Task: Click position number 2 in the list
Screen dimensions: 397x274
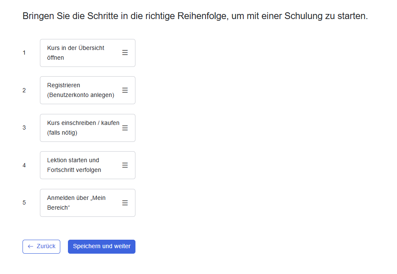Action: (x=24, y=90)
